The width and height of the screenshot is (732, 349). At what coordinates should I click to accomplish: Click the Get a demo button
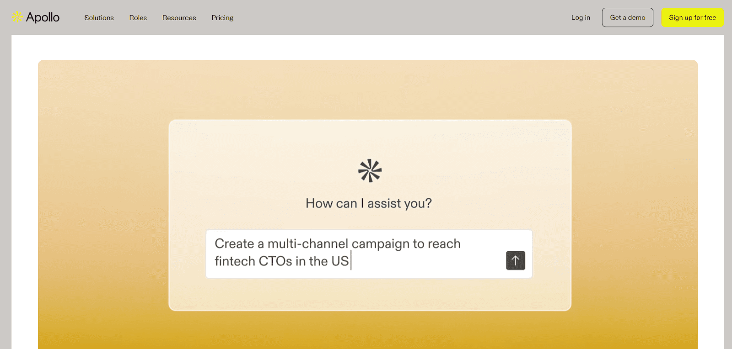tap(627, 17)
